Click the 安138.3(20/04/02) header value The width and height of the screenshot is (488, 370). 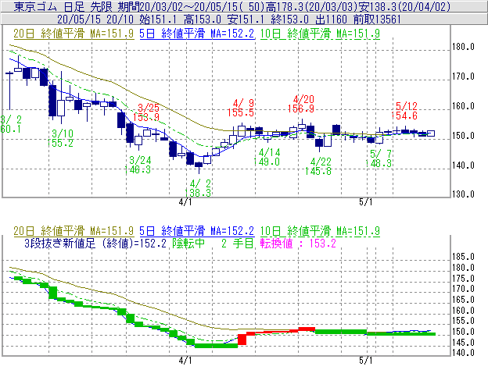(404, 6)
